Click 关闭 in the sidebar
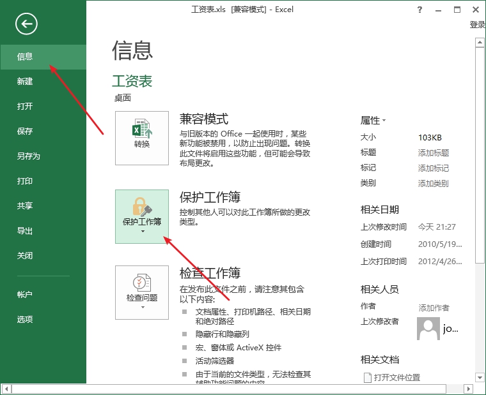The height and width of the screenshot is (395, 486). point(43,256)
